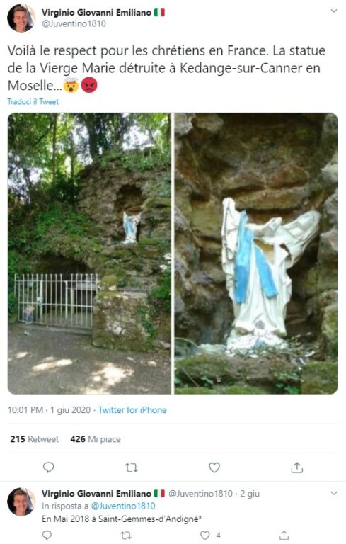Open the left grotto photo
Image resolution: width=346 pixels, height=544 pixels.
pos(89,254)
